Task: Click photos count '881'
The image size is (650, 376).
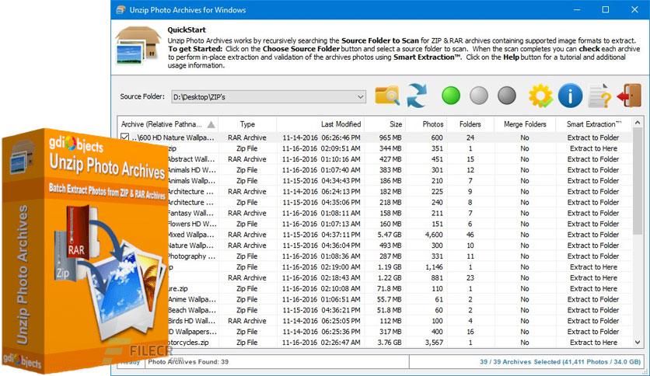Action: pos(437,278)
